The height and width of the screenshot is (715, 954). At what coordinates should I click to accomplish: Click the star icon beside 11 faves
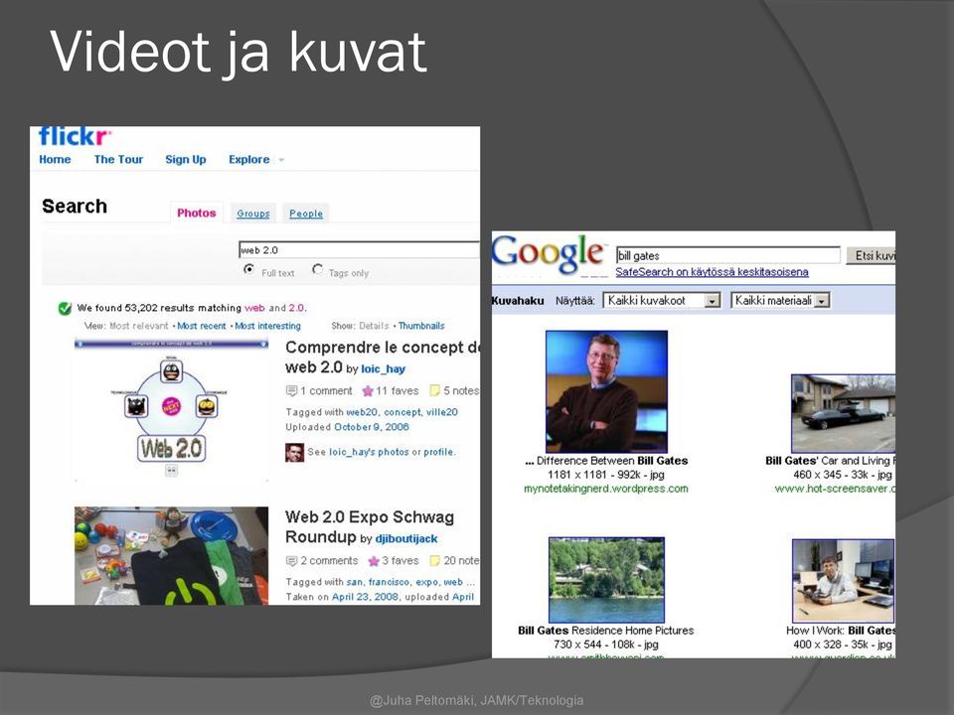367,391
